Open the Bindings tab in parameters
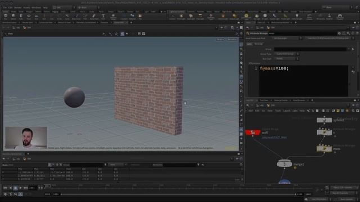The height and width of the screenshot is (202, 360). 259,44
